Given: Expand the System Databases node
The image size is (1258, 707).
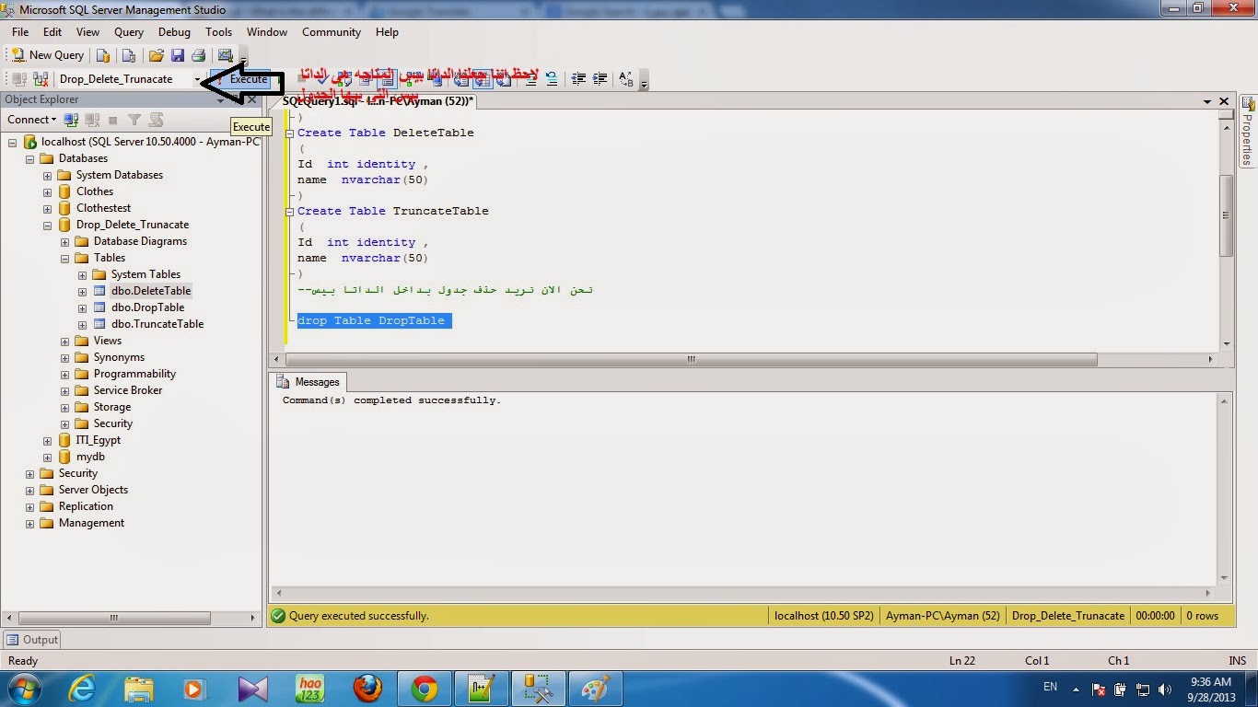Looking at the screenshot, I should pos(47,175).
